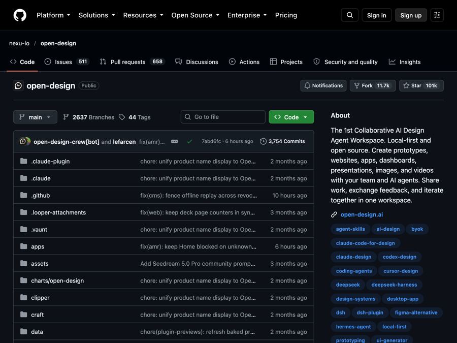Click the claude-code-for-design topic tag
The height and width of the screenshot is (343, 457).
[x=366, y=243]
